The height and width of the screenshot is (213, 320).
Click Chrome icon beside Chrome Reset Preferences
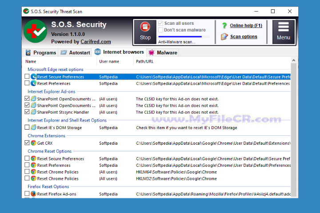[33, 165]
